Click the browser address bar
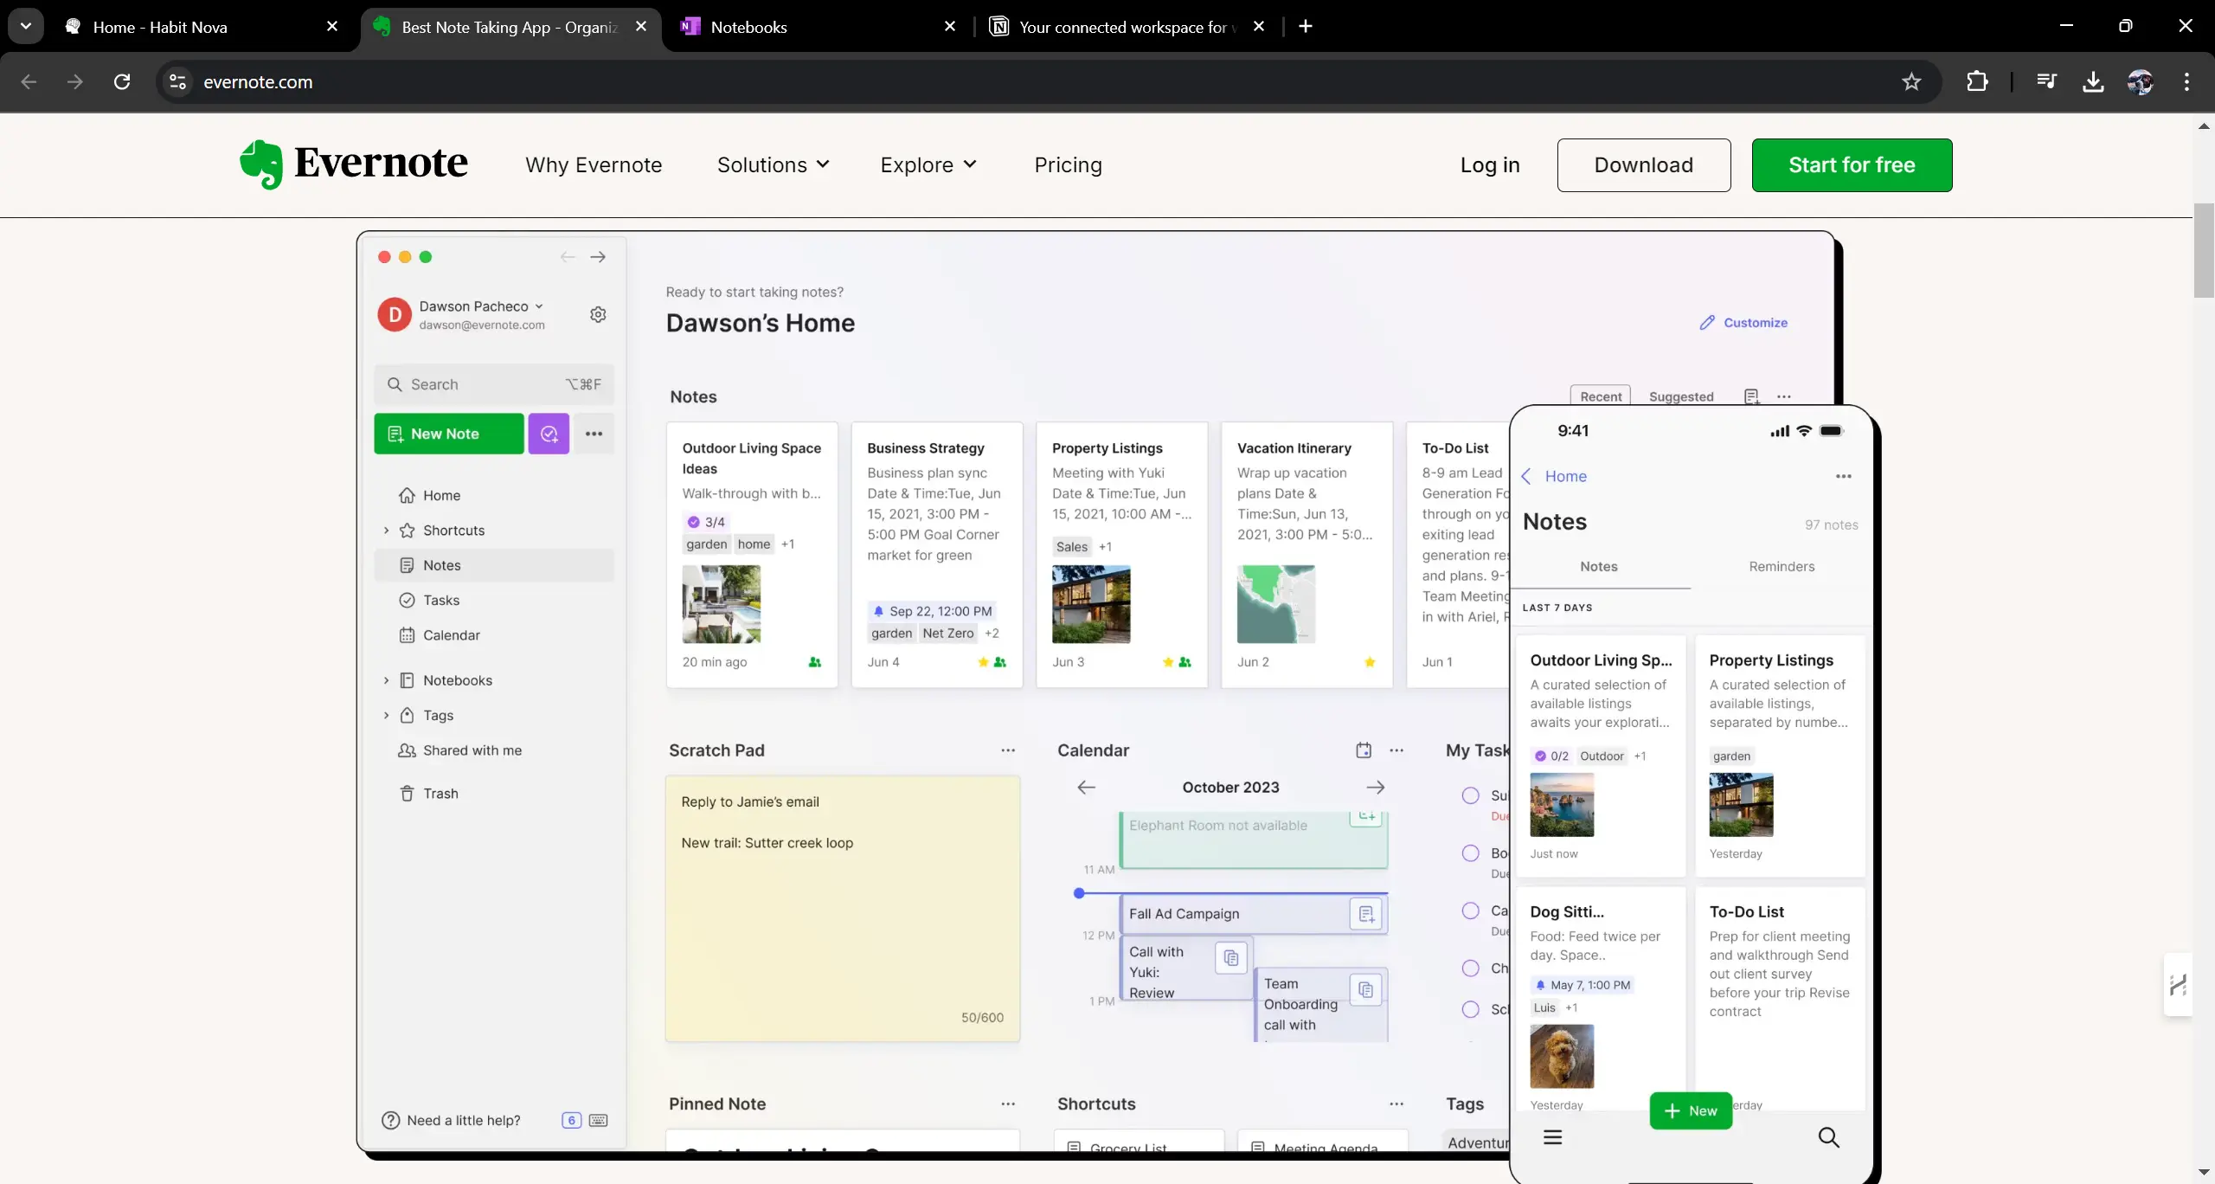2215x1184 pixels. click(1047, 81)
